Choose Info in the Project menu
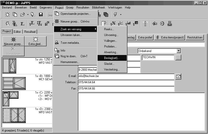 pos(76,50)
